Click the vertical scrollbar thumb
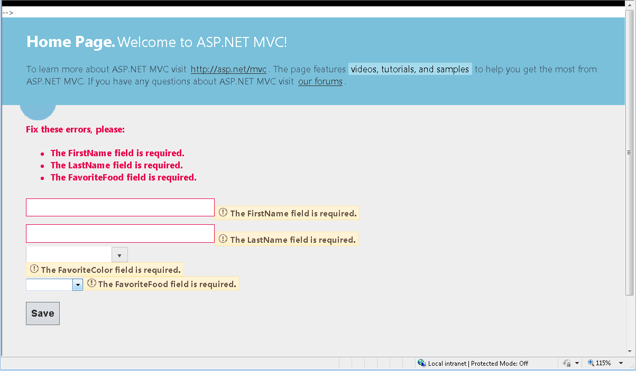Screen dimensions: 636x371 629,153
